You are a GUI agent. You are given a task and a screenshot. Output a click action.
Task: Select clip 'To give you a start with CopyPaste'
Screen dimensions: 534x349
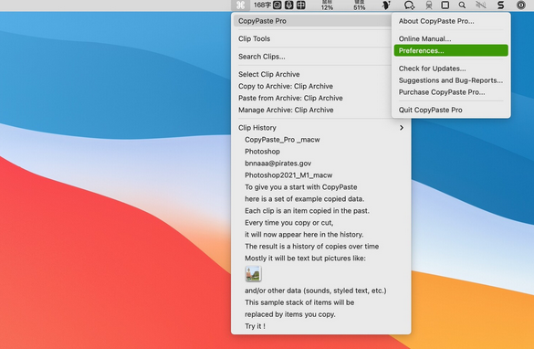point(320,187)
